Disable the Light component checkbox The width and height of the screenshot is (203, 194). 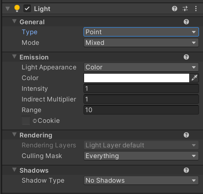click(27, 9)
